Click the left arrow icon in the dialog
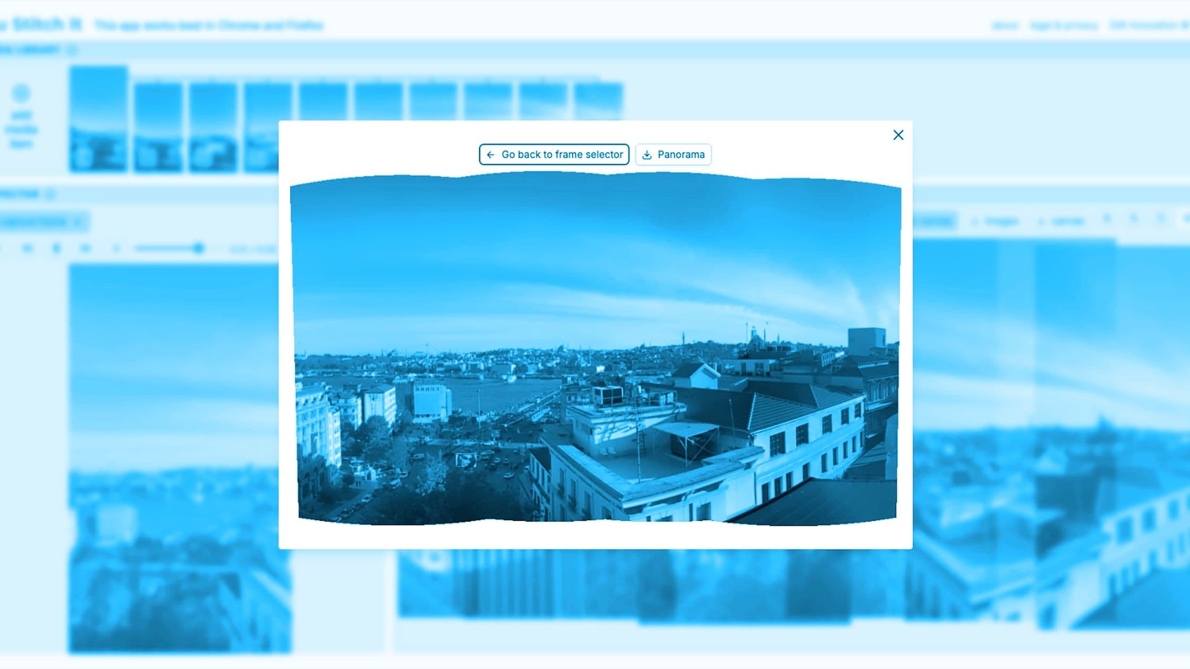Image resolution: width=1190 pixels, height=669 pixels. [490, 155]
